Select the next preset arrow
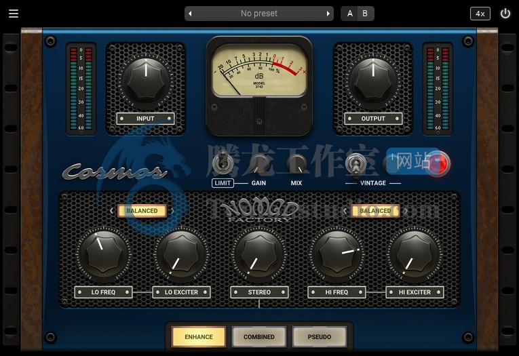Image resolution: width=519 pixels, height=356 pixels. (x=328, y=14)
